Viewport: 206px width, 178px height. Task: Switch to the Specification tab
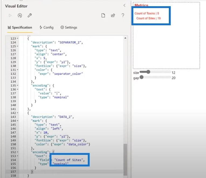pos(20,27)
